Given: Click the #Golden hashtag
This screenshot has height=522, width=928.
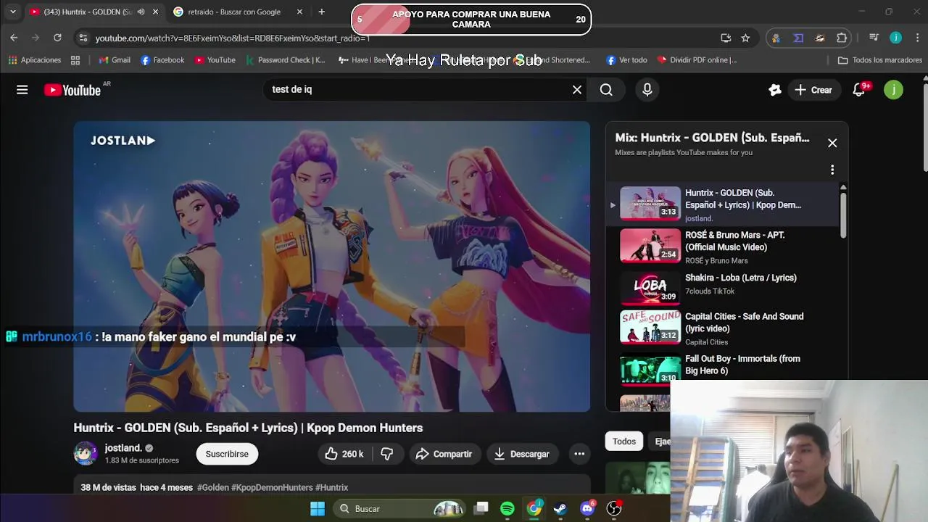Looking at the screenshot, I should tap(213, 487).
